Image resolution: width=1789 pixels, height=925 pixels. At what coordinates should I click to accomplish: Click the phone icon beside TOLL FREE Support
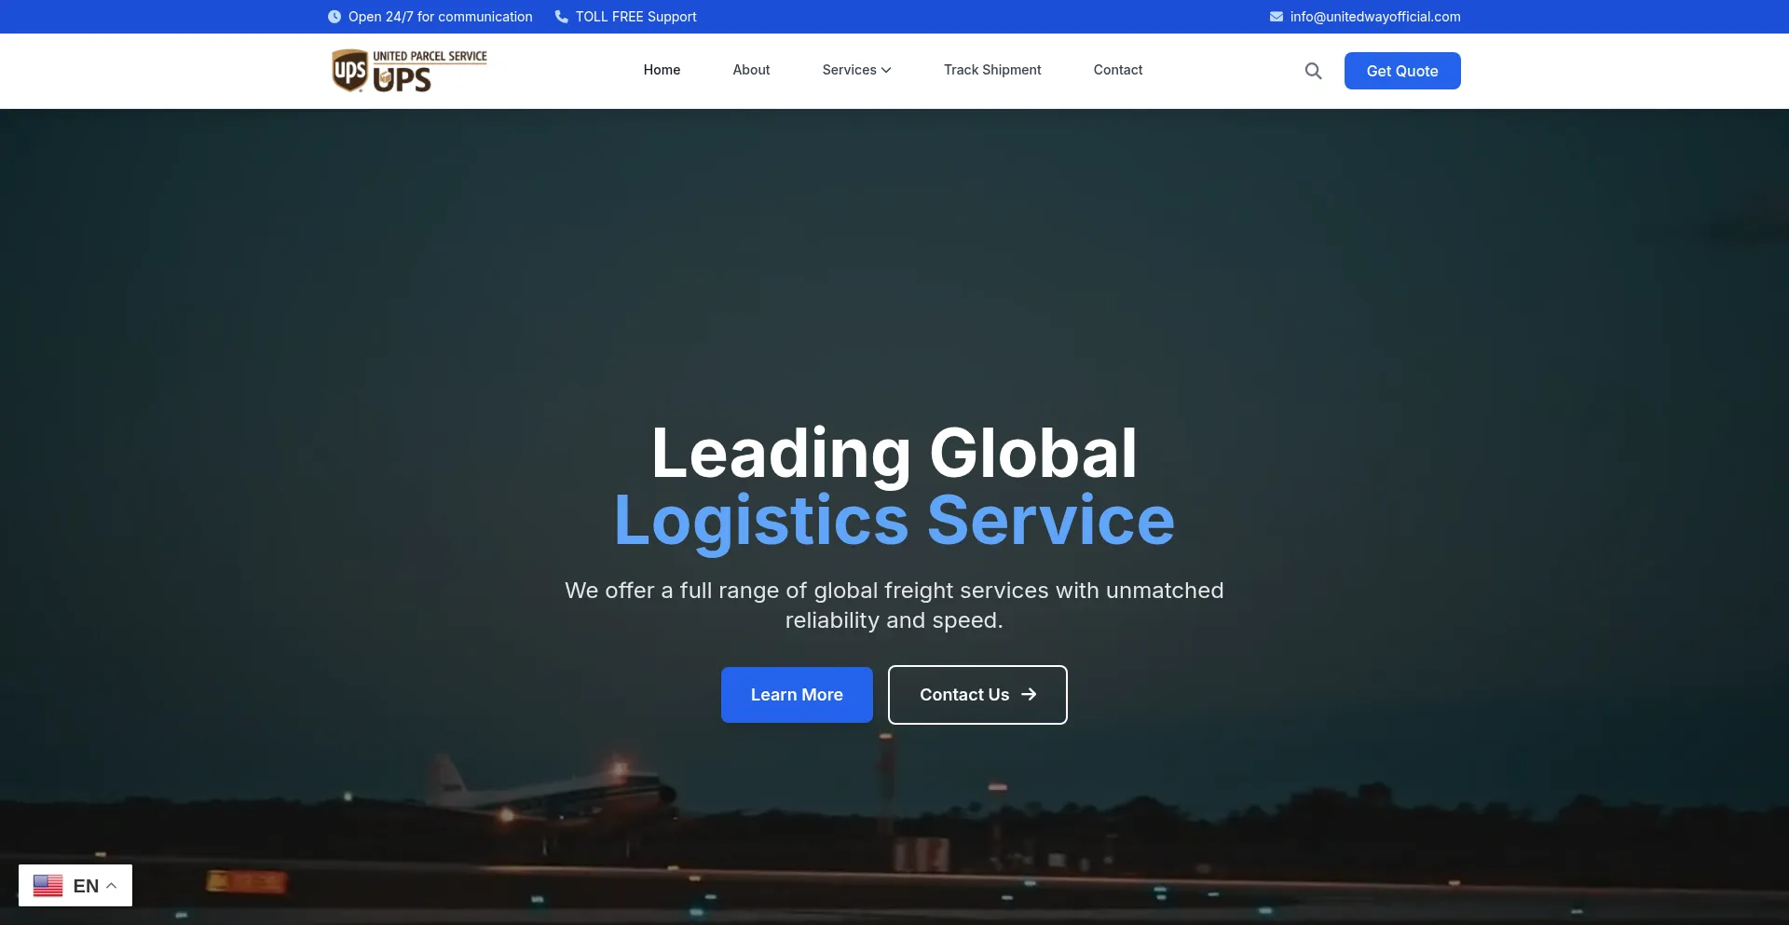point(562,17)
